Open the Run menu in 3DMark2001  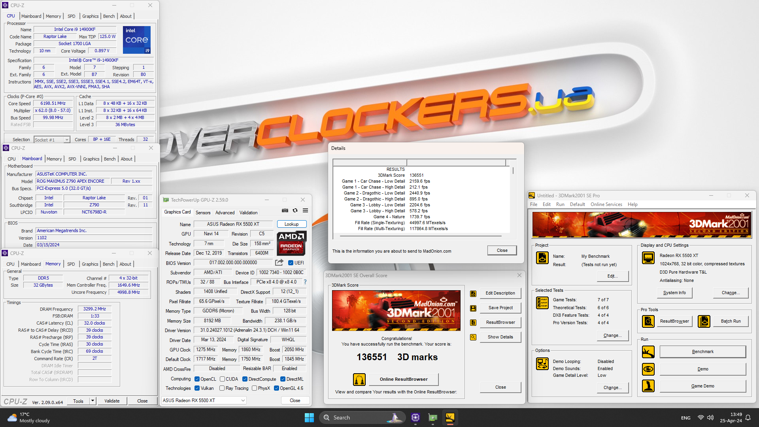[x=560, y=204]
